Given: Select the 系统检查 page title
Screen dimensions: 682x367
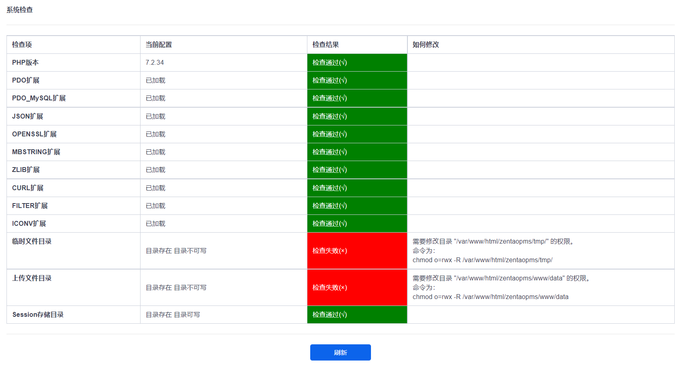Looking at the screenshot, I should click(x=19, y=10).
